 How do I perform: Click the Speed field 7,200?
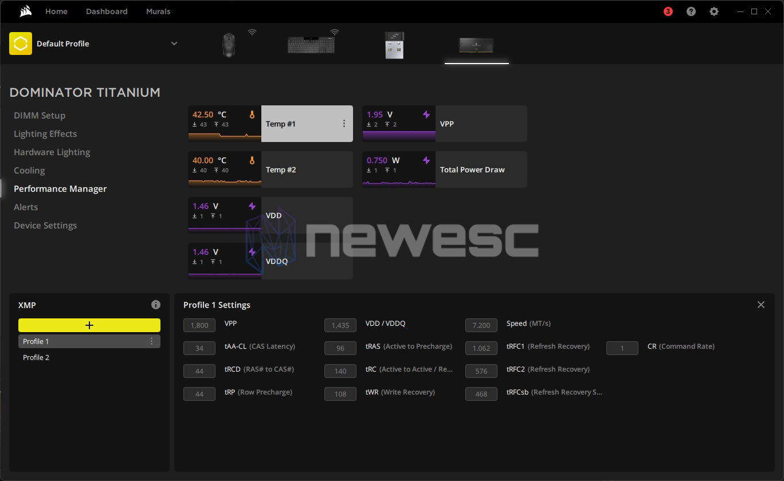pyautogui.click(x=481, y=325)
